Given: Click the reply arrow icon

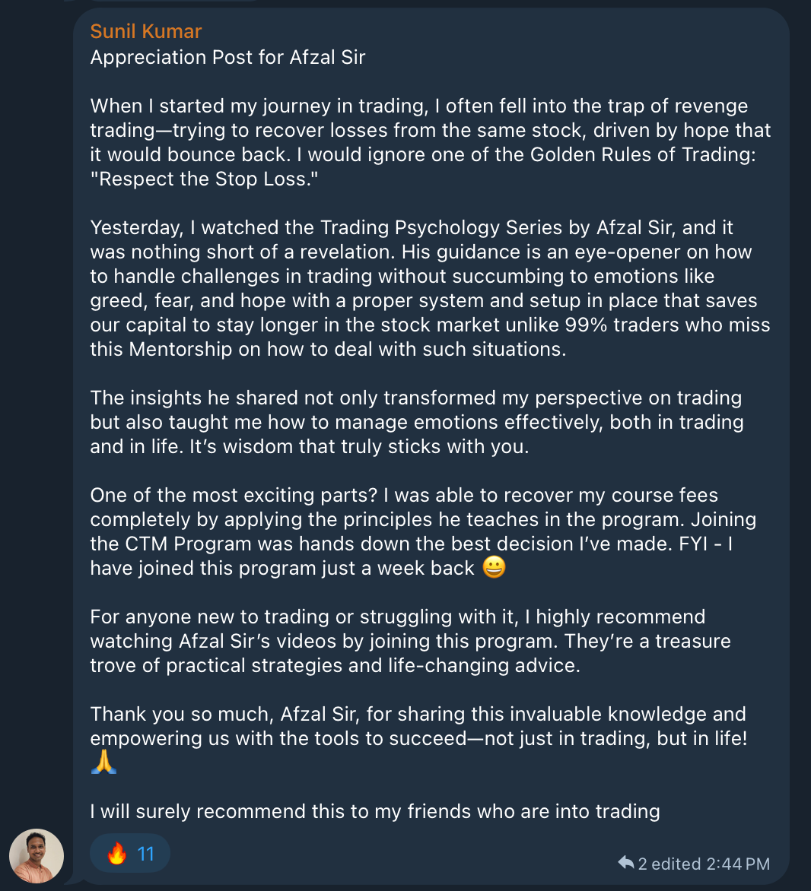Looking at the screenshot, I should tap(625, 863).
